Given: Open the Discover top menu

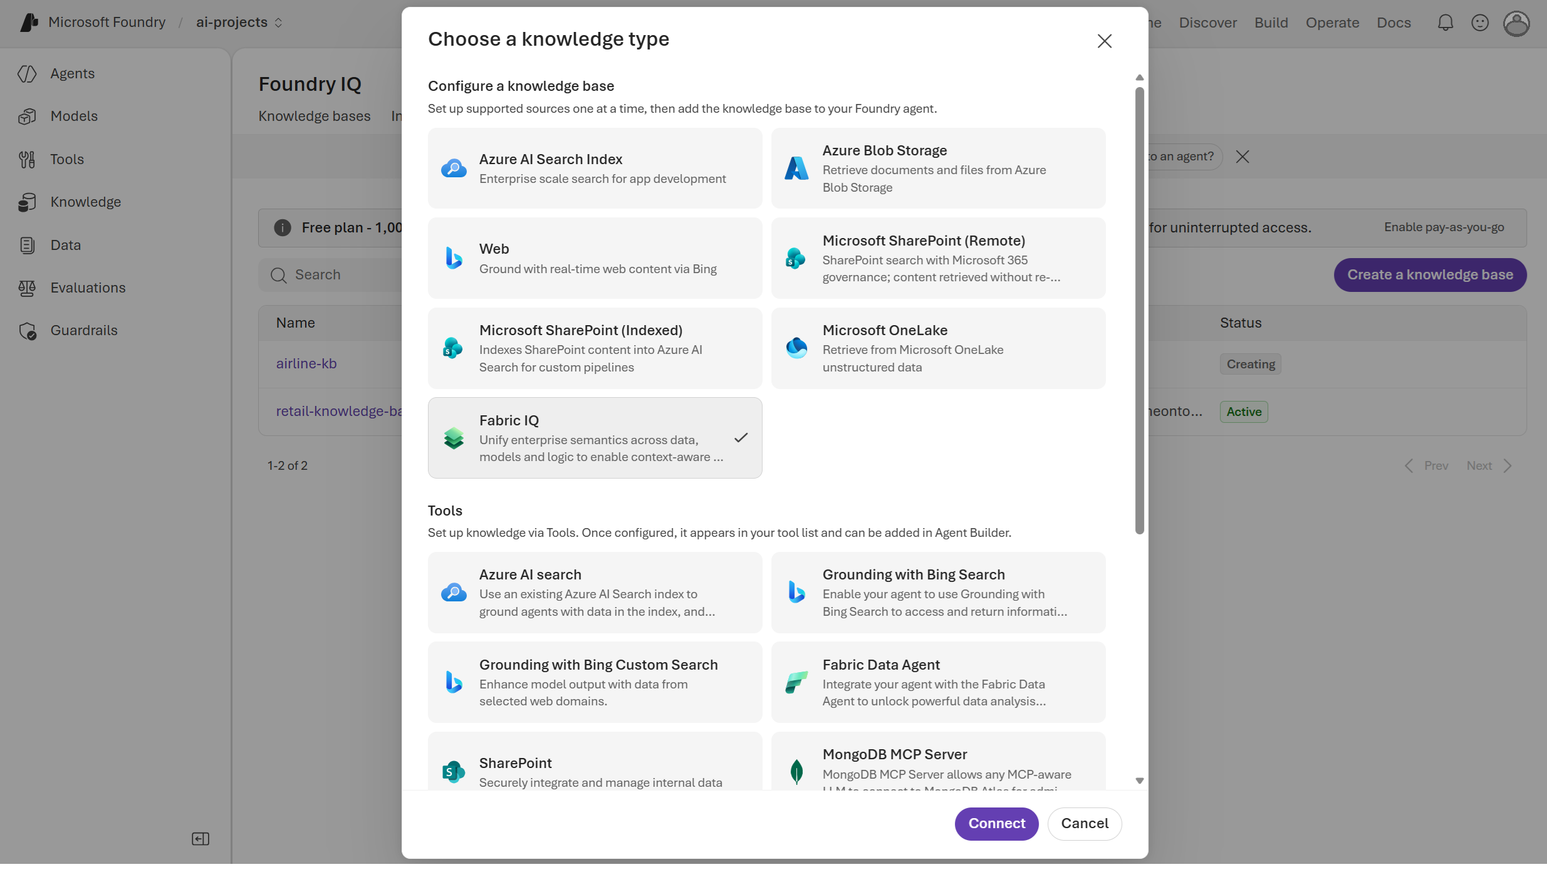Looking at the screenshot, I should (x=1207, y=23).
